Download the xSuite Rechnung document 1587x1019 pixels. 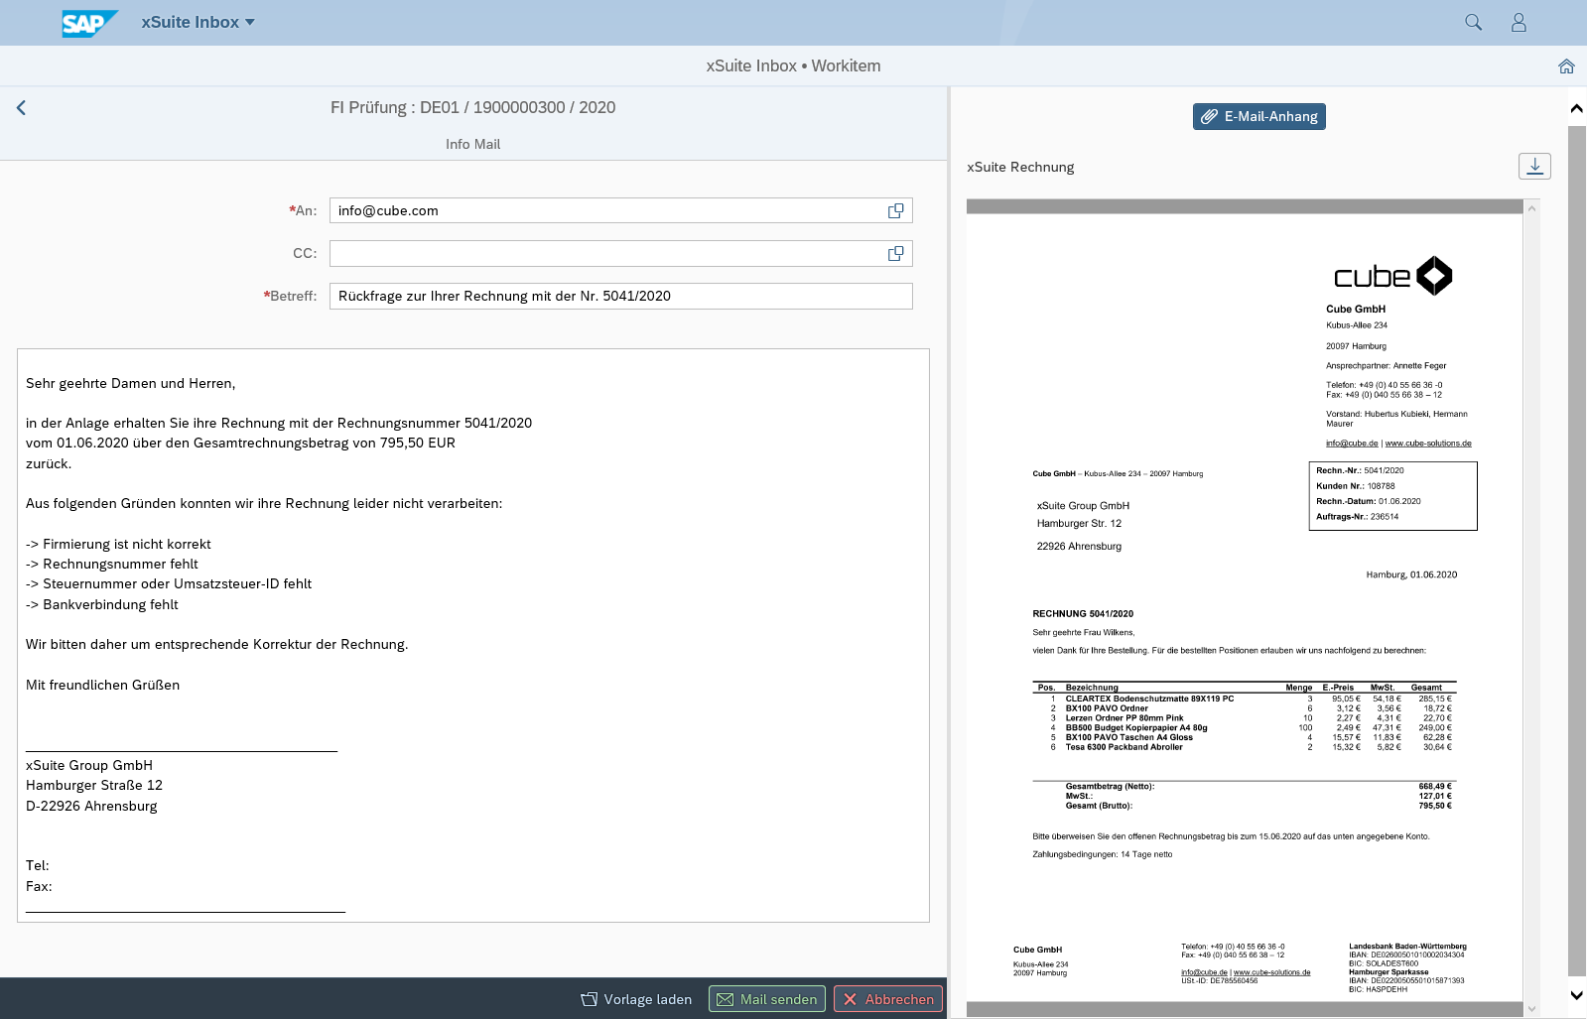[x=1534, y=166]
